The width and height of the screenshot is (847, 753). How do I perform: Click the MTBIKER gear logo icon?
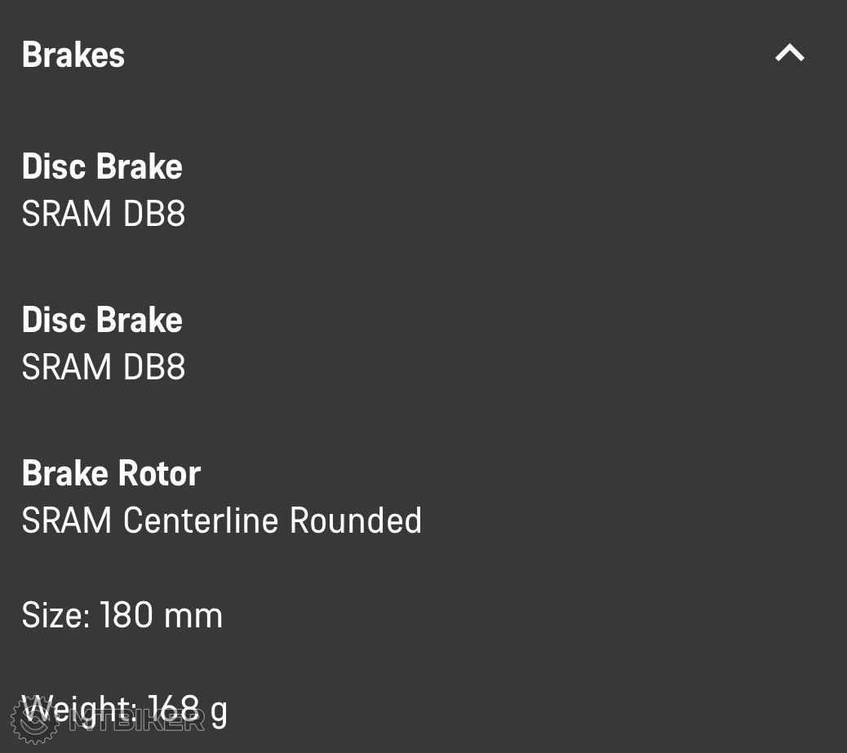pos(35,720)
